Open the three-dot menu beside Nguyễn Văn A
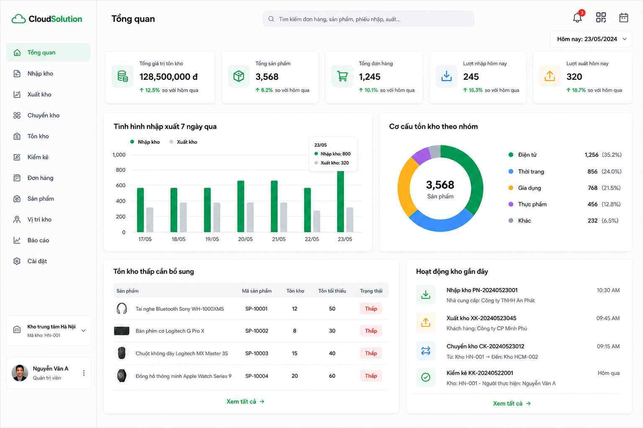The height and width of the screenshot is (428, 643). point(84,373)
